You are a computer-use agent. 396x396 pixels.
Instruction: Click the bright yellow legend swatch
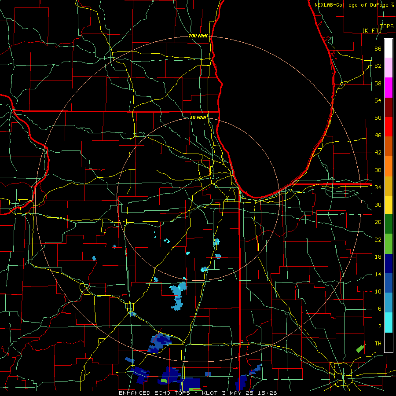pyautogui.click(x=389, y=205)
